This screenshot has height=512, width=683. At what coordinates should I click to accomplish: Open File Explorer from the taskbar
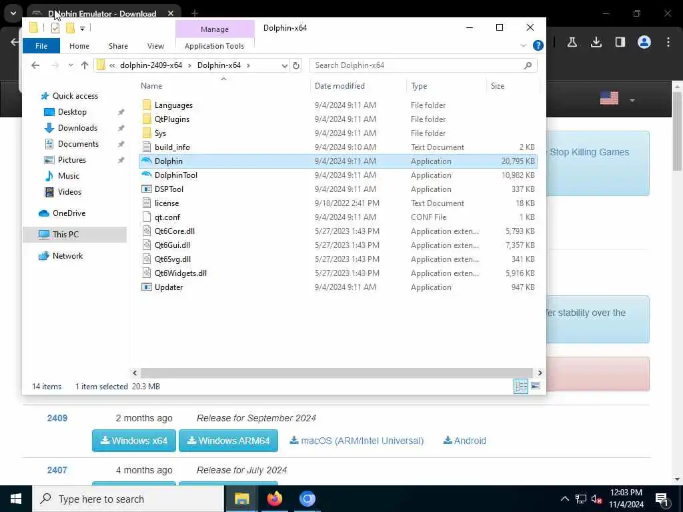(241, 499)
